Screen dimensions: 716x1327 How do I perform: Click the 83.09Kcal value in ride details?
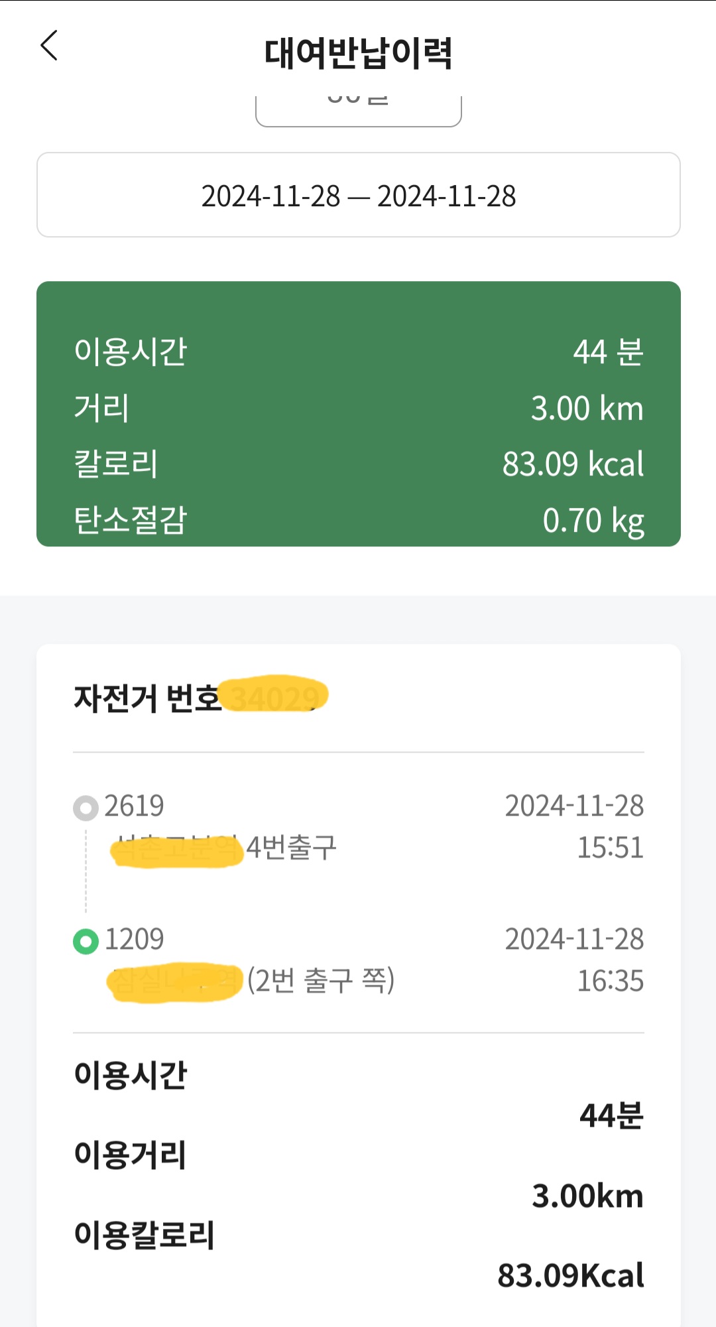571,1275
